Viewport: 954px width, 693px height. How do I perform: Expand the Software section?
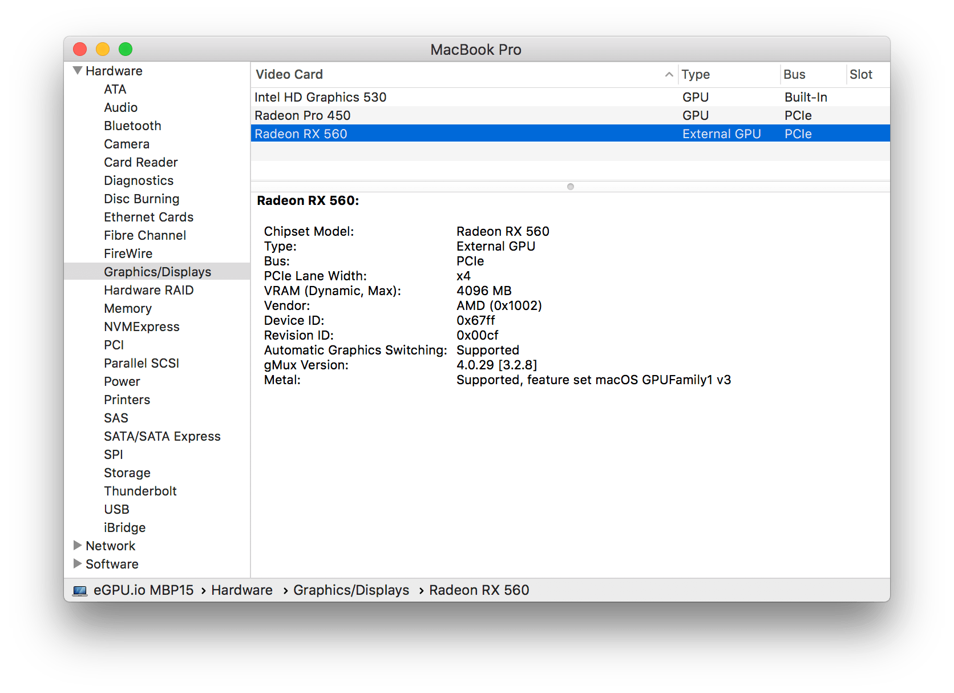click(78, 564)
